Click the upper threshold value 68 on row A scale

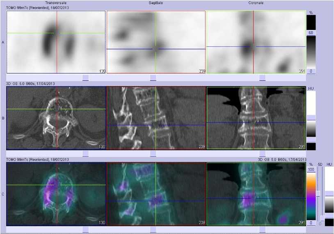pyautogui.click(x=311, y=32)
